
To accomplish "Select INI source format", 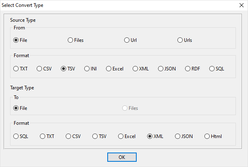I will point(87,69).
